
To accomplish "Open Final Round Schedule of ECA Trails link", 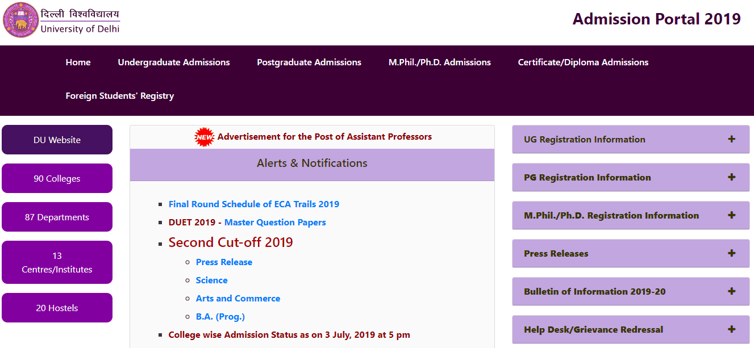I will click(x=254, y=204).
